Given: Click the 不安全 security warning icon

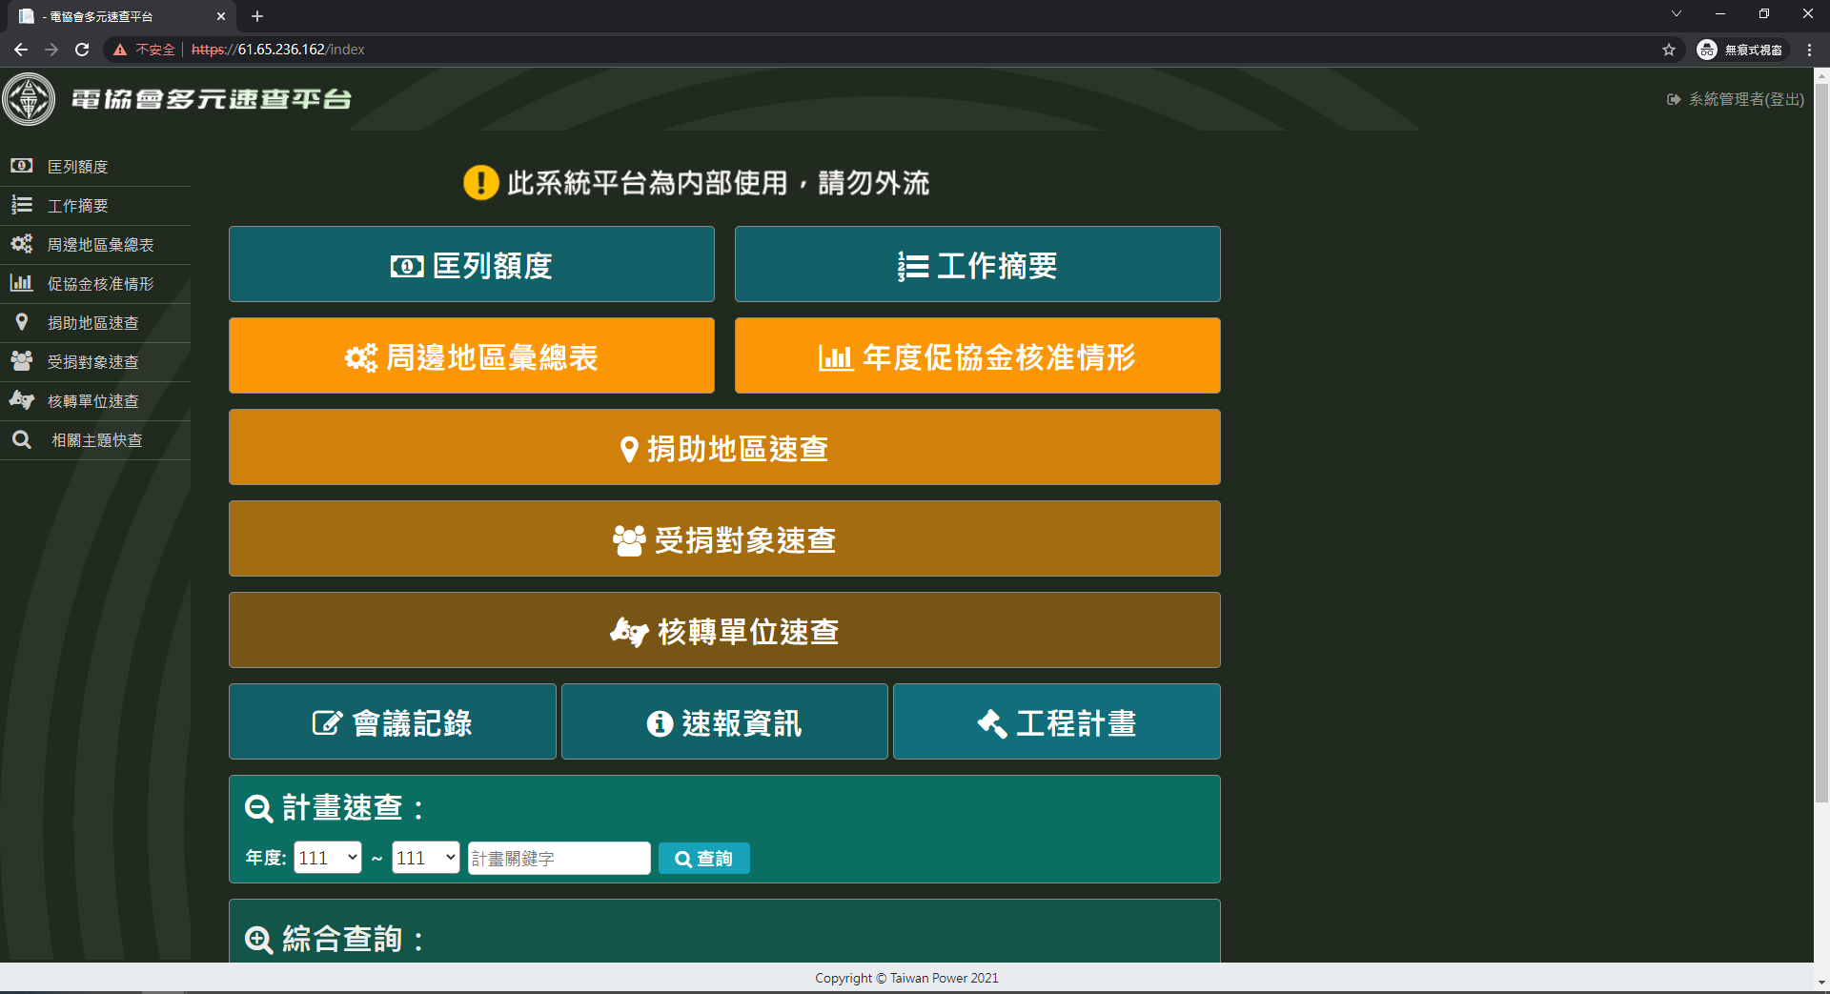Looking at the screenshot, I should pos(120,50).
